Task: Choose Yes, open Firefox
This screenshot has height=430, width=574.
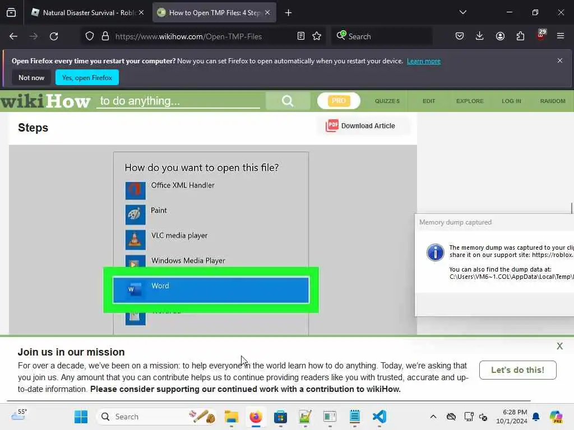Action: point(87,77)
